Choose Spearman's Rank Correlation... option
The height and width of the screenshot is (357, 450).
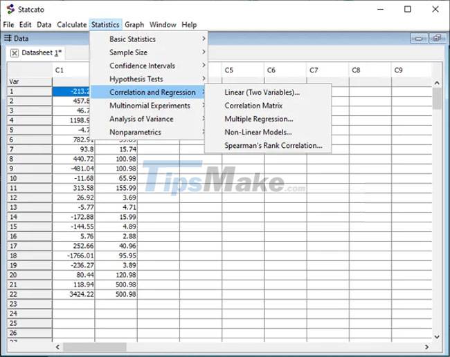[268, 146]
